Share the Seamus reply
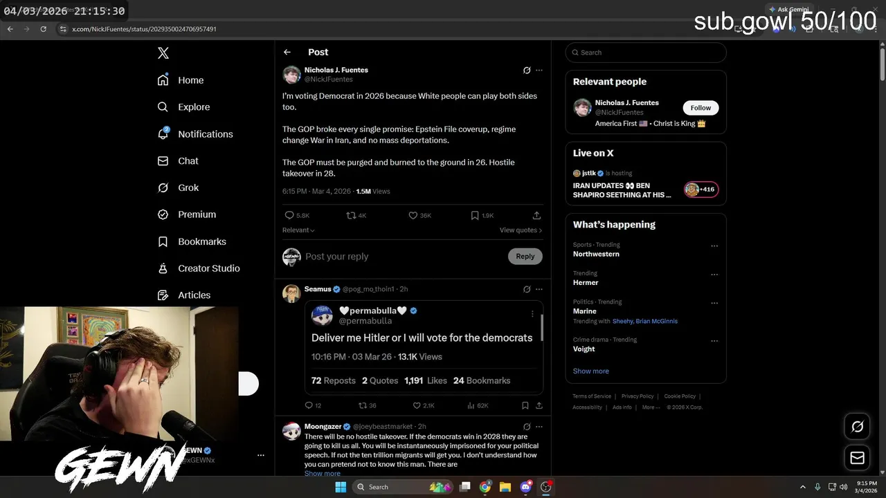Viewport: 886px width, 498px height. pyautogui.click(x=539, y=406)
